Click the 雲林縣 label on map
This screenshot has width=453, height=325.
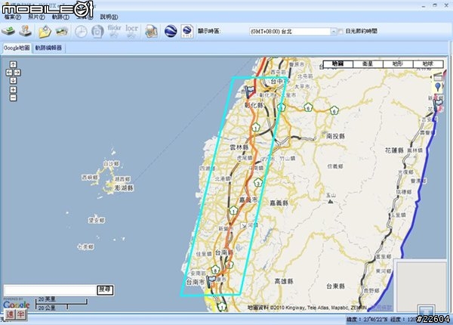point(239,147)
